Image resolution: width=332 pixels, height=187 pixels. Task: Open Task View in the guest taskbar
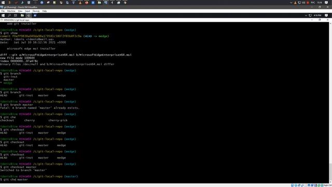pyautogui.click(x=16, y=16)
